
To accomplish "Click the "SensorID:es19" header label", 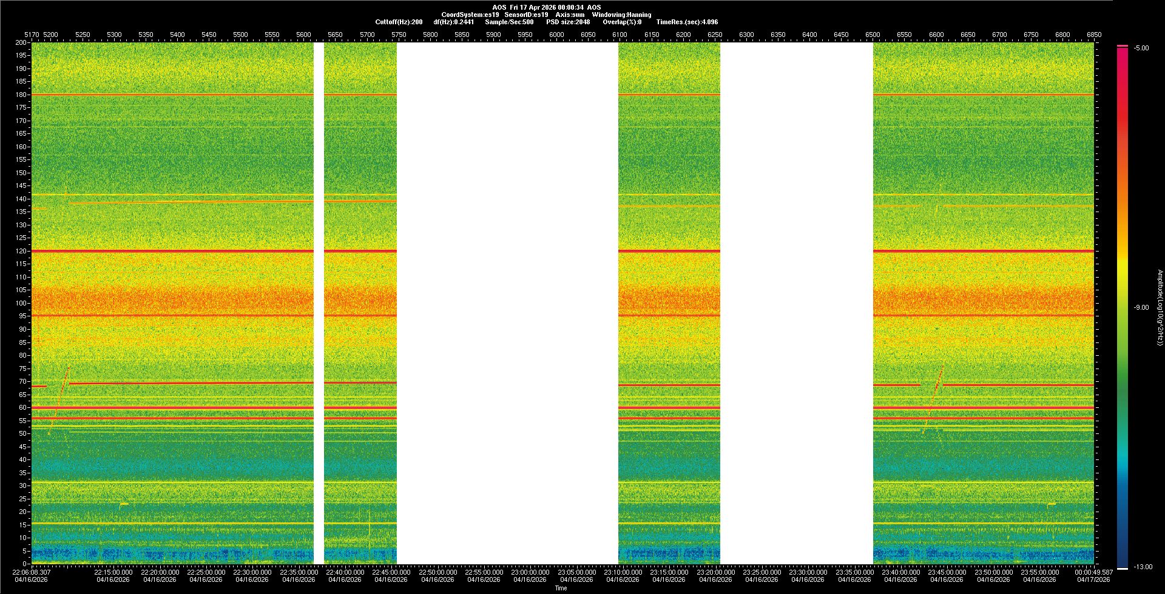I will [527, 15].
